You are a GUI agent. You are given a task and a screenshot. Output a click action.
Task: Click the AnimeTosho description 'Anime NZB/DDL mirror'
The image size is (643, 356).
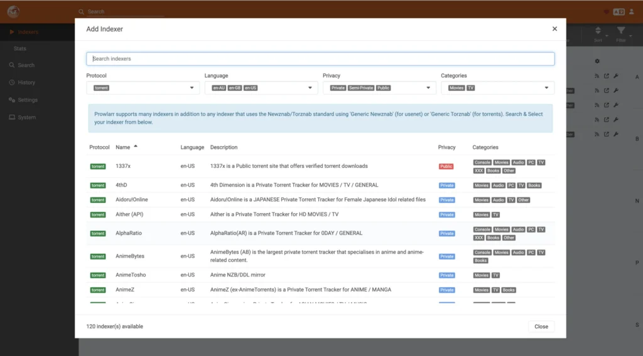click(x=238, y=275)
